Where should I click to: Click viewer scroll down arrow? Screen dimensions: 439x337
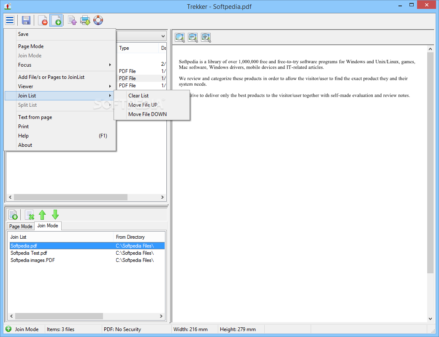tap(430, 318)
